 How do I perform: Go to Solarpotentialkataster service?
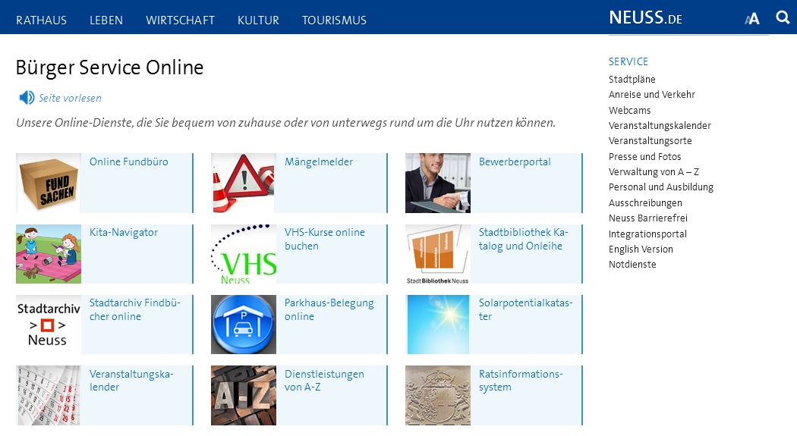[x=525, y=309]
